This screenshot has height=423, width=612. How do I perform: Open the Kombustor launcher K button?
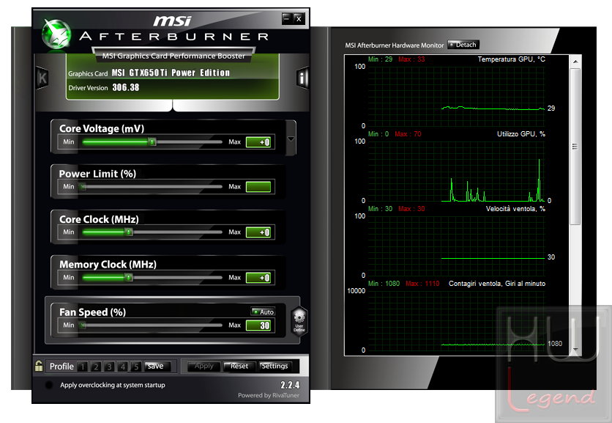[42, 78]
